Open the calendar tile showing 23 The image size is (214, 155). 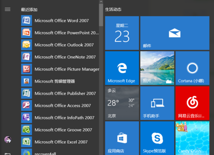click(x=122, y=33)
